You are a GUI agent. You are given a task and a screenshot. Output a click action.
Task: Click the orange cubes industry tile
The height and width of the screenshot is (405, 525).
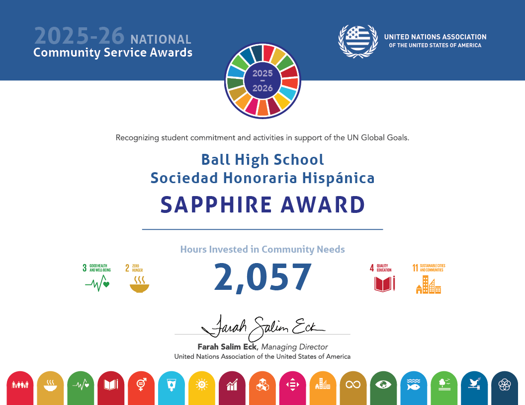coord(262,388)
